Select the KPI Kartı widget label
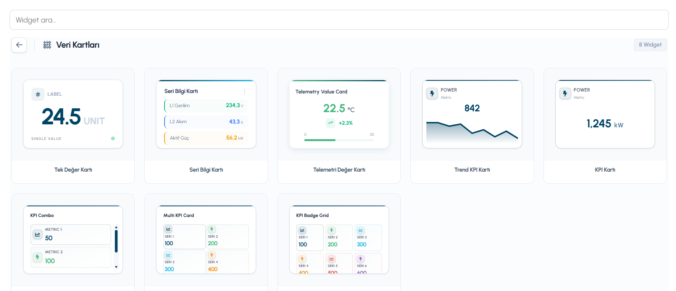 click(605, 170)
